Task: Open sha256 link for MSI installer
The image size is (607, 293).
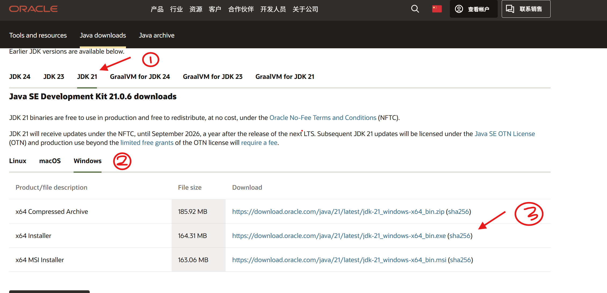Action: (460, 260)
